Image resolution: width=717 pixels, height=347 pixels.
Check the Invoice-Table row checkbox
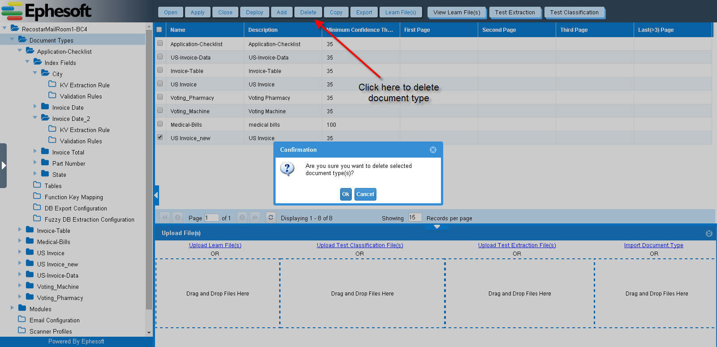click(160, 70)
